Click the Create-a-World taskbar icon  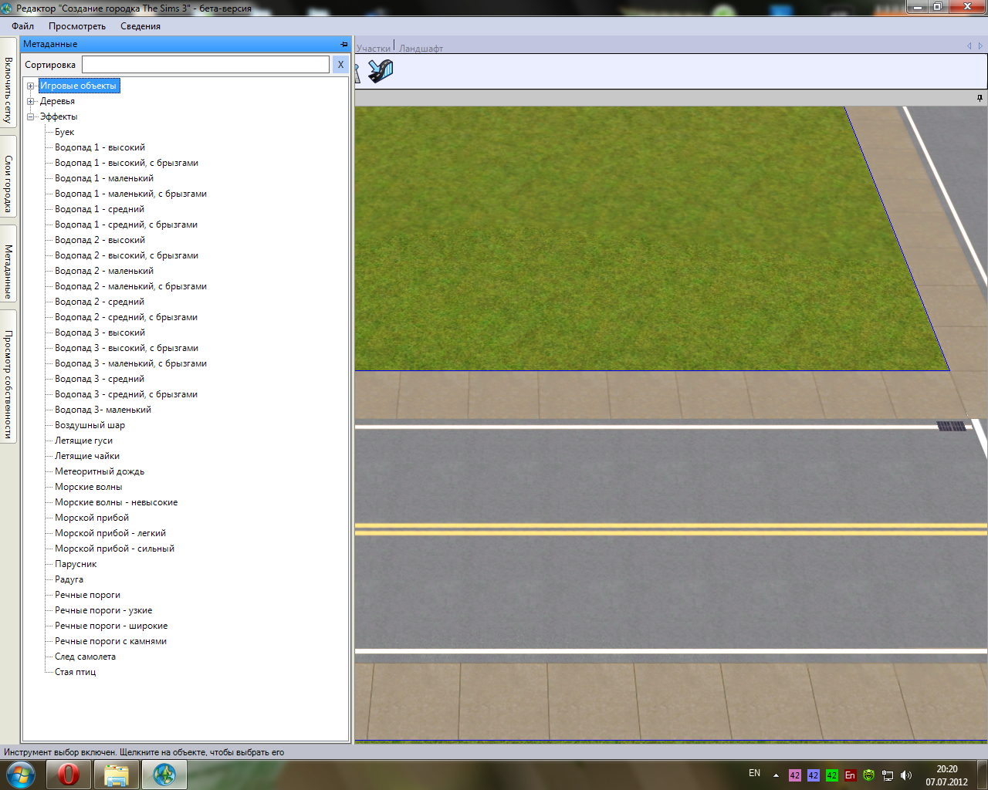coord(164,775)
